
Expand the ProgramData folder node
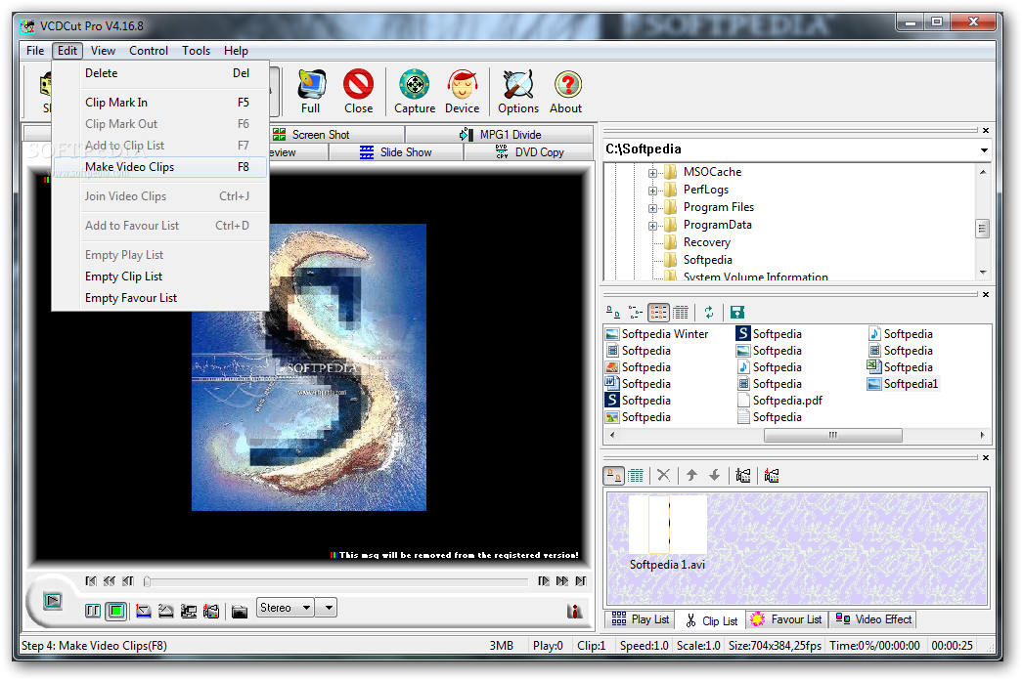pos(652,226)
